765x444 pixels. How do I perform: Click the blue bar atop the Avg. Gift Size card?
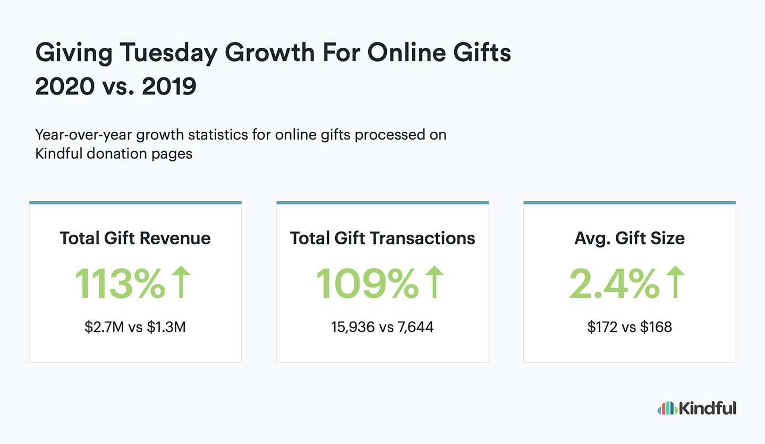[630, 202]
